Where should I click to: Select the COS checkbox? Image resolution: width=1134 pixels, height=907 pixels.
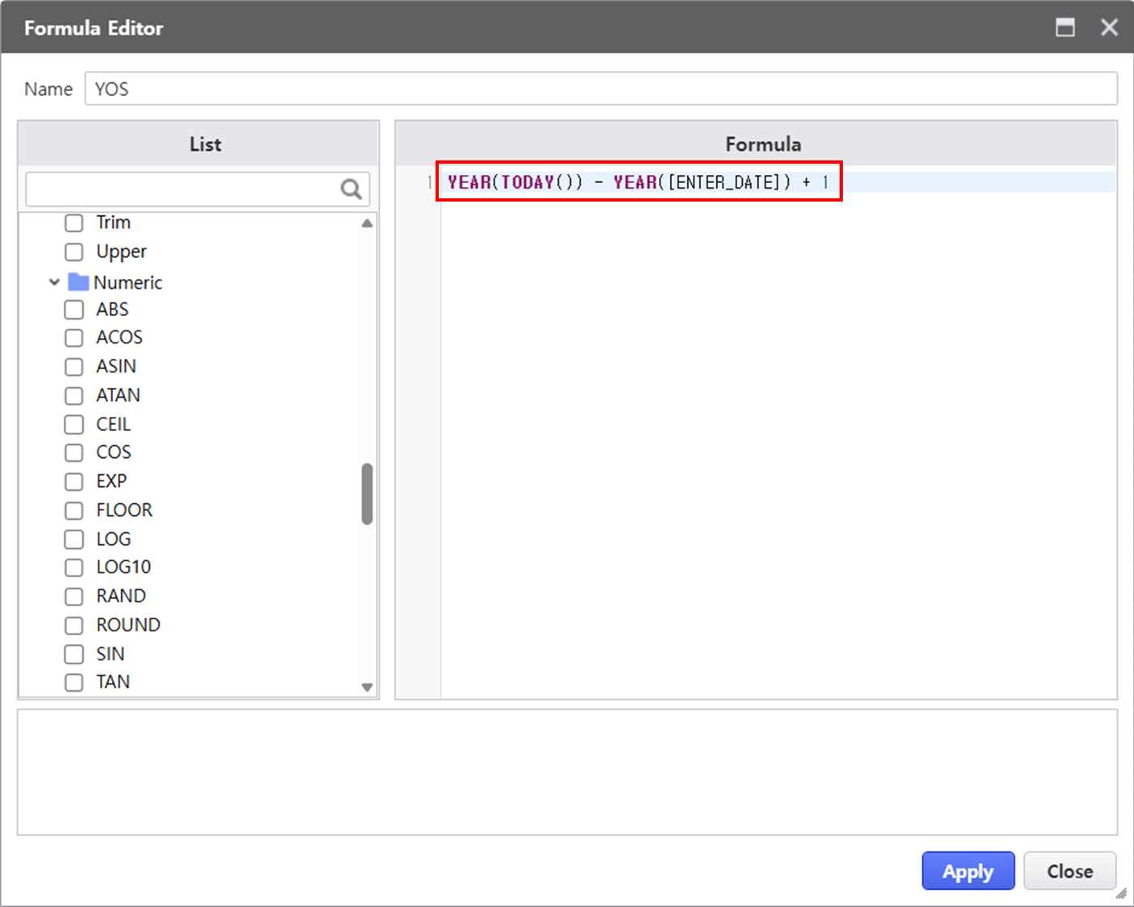[x=73, y=453]
